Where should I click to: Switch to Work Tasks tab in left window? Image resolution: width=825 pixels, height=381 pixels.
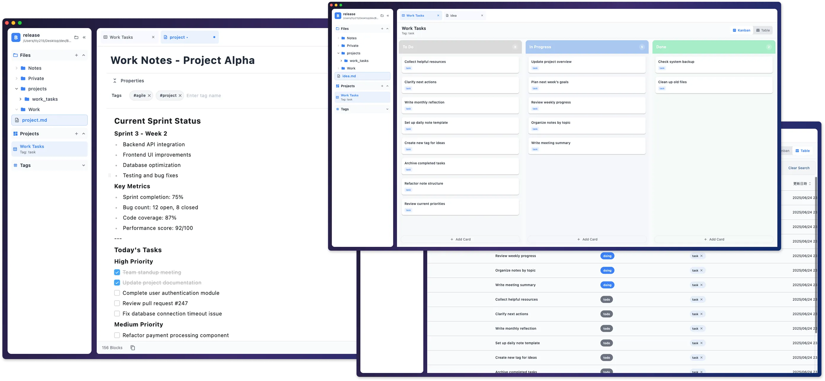(129, 37)
